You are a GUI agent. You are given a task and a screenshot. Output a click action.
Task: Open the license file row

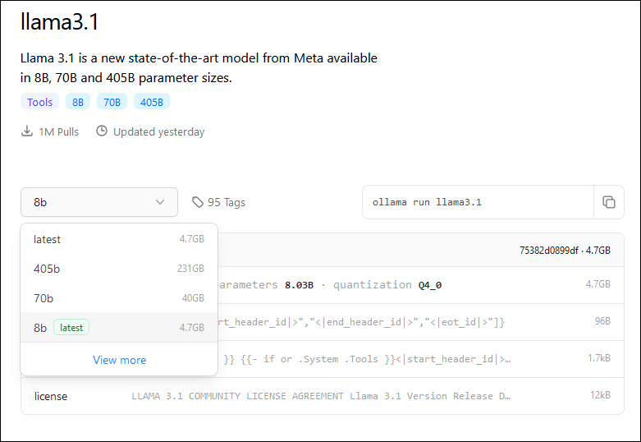[323, 396]
